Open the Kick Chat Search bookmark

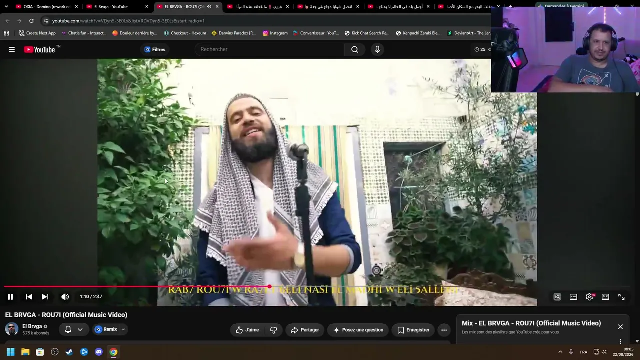pyautogui.click(x=366, y=33)
